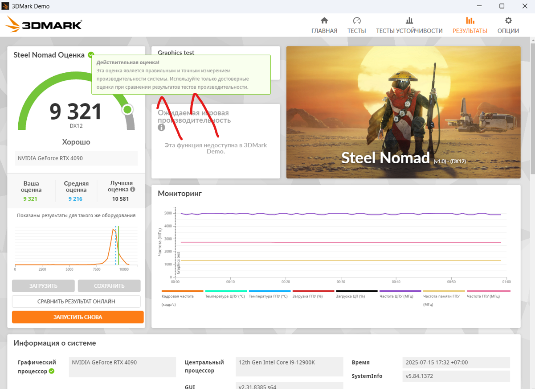This screenshot has width=535, height=389.
Task: Select the РЕЗУЛЬТАТЫ results tab
Action: coord(470,25)
